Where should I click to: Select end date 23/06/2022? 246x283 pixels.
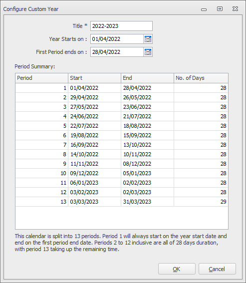(x=148, y=107)
